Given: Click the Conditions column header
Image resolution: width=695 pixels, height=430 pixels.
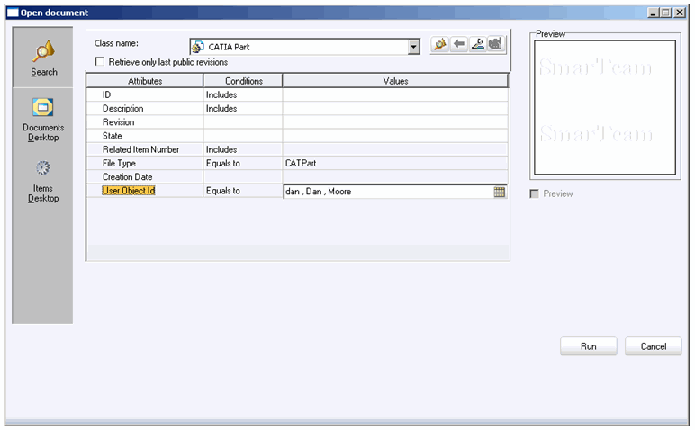Looking at the screenshot, I should [243, 81].
